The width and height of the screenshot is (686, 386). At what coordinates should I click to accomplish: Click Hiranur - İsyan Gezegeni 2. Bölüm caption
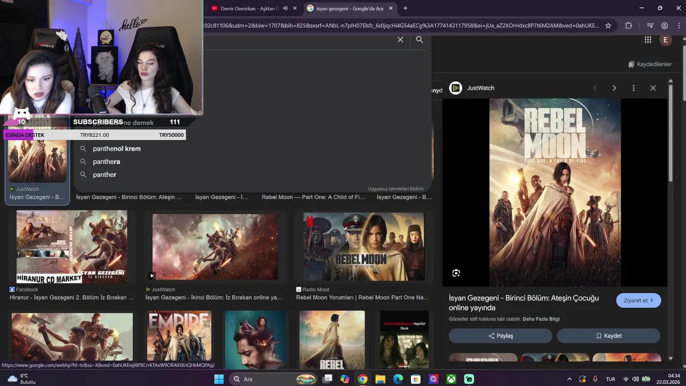pos(72,297)
